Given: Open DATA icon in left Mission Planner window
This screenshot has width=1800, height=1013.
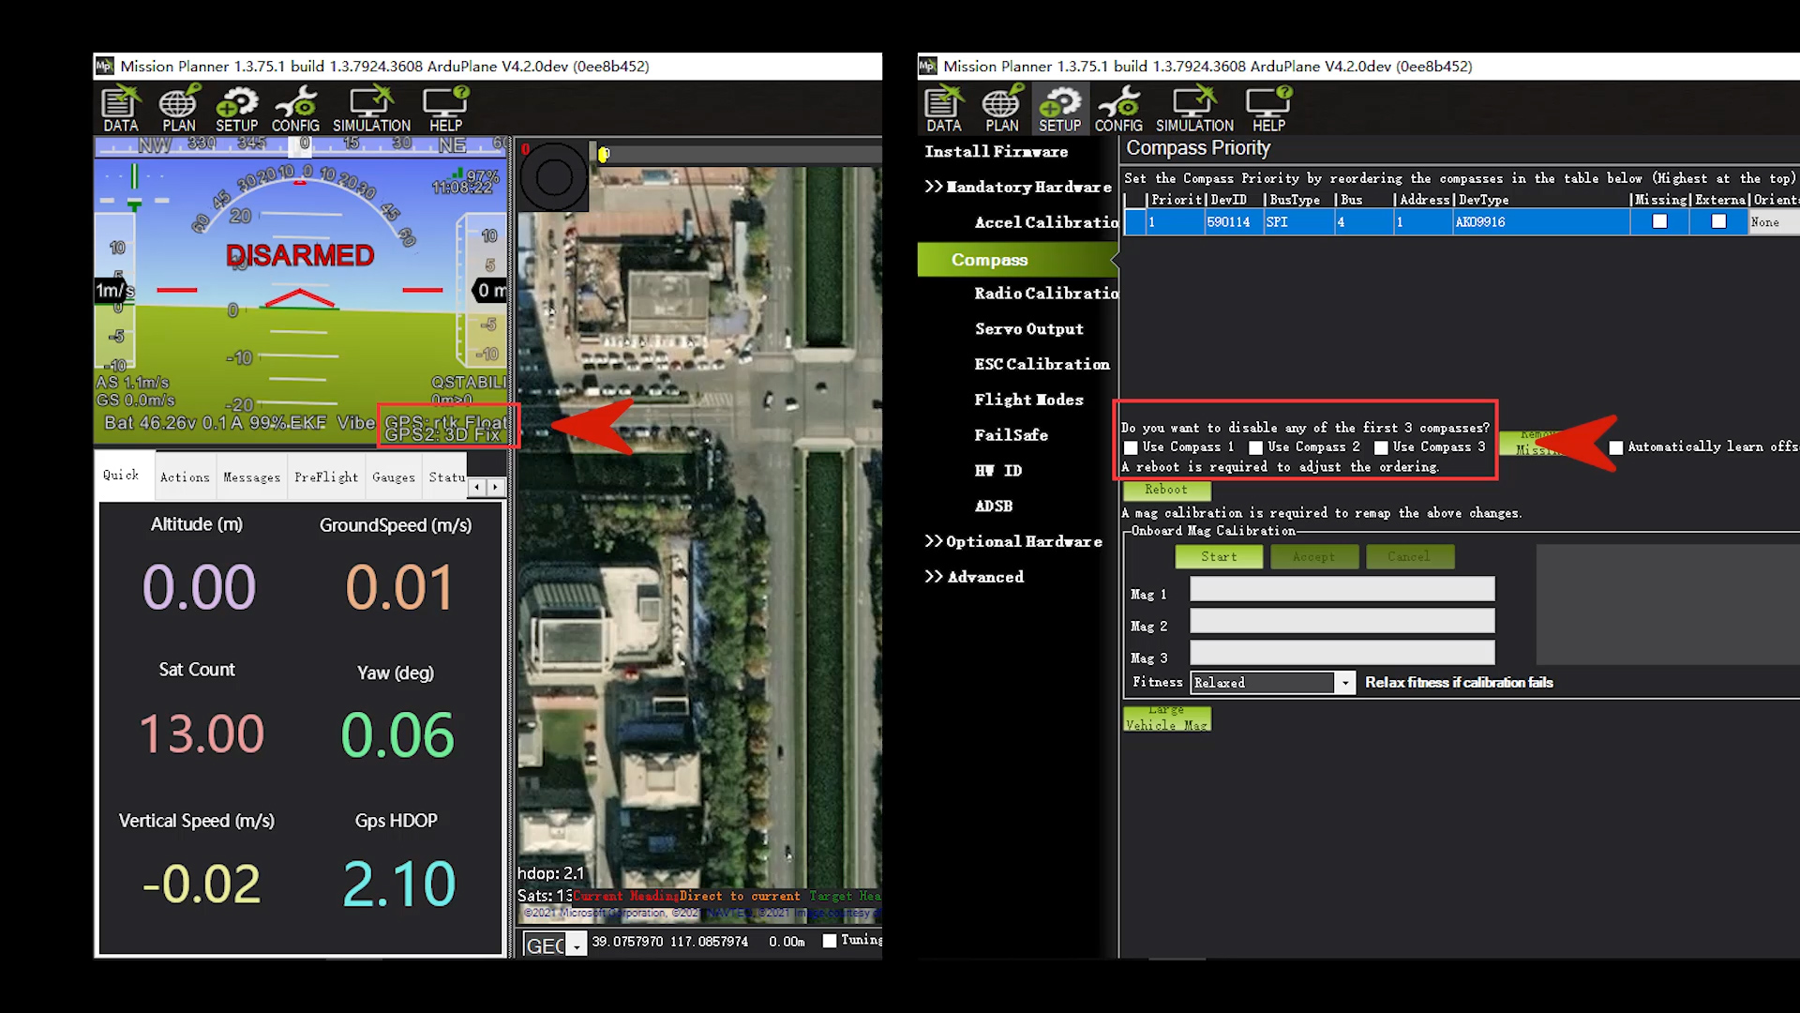Looking at the screenshot, I should coord(120,109).
